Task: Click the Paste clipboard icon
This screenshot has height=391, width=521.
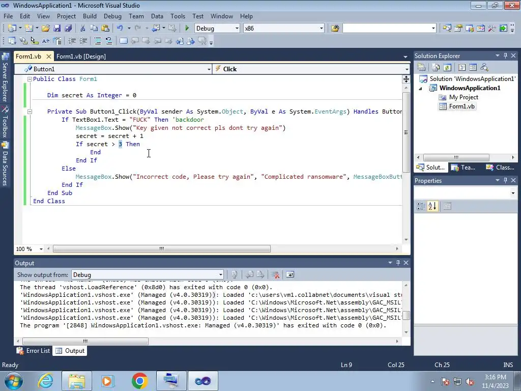Action: coord(105,29)
